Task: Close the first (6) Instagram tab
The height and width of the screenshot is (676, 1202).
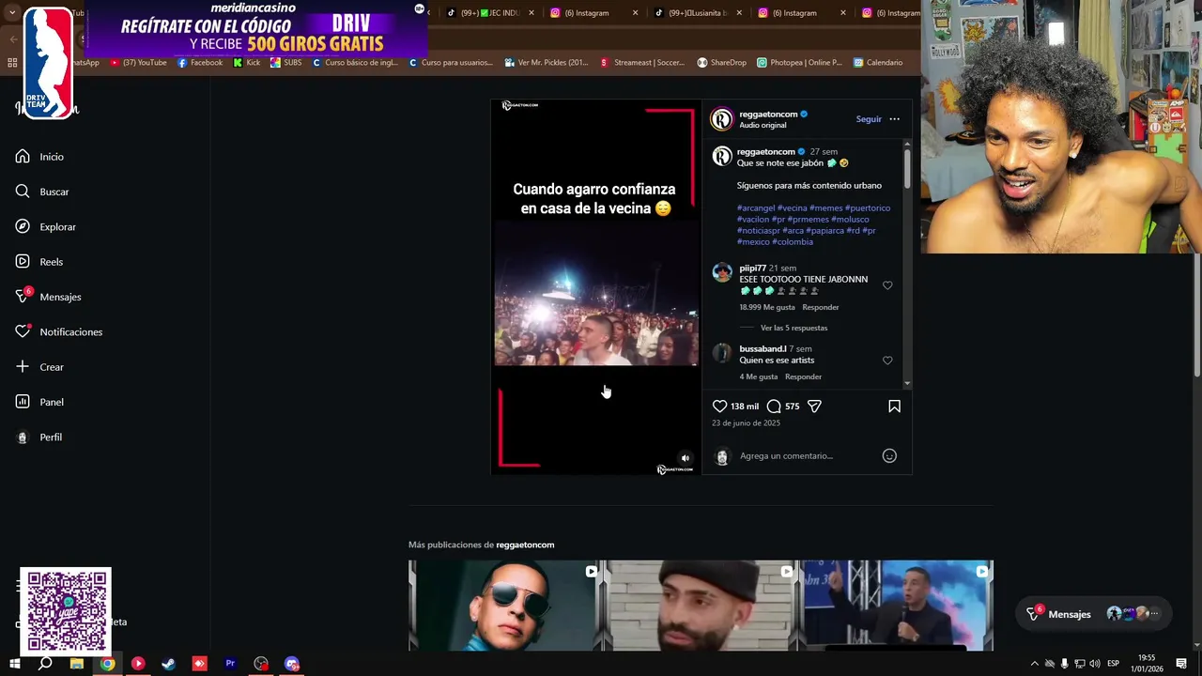Action: [635, 13]
